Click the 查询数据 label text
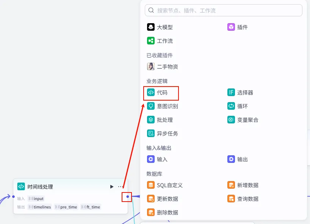 coord(248,199)
